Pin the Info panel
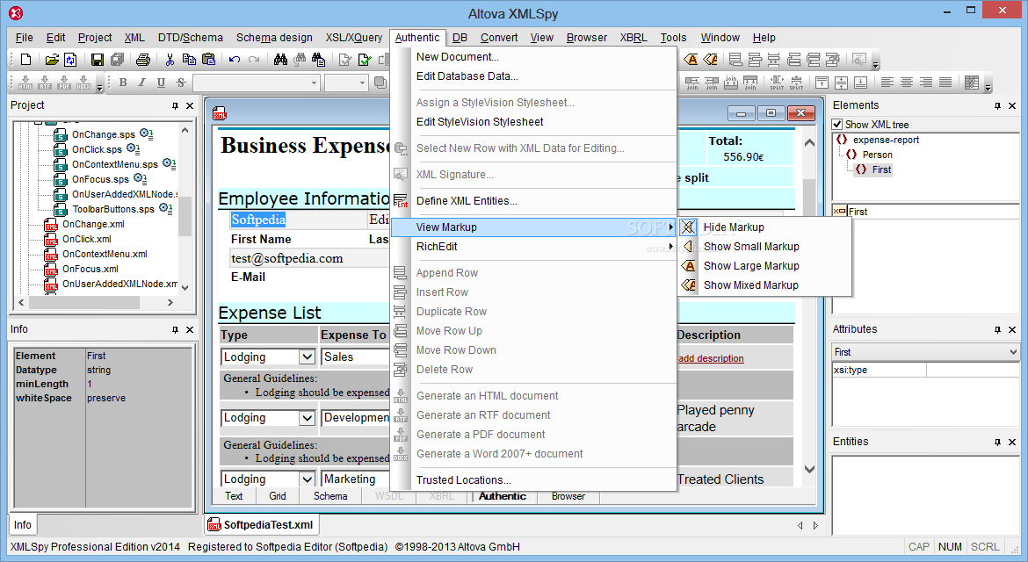The image size is (1028, 562). pyautogui.click(x=175, y=329)
